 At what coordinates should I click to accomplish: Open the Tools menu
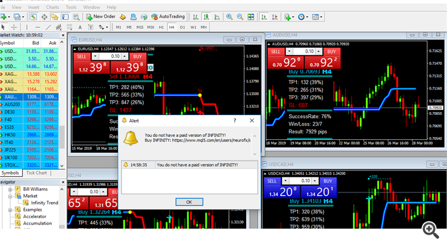click(71, 7)
